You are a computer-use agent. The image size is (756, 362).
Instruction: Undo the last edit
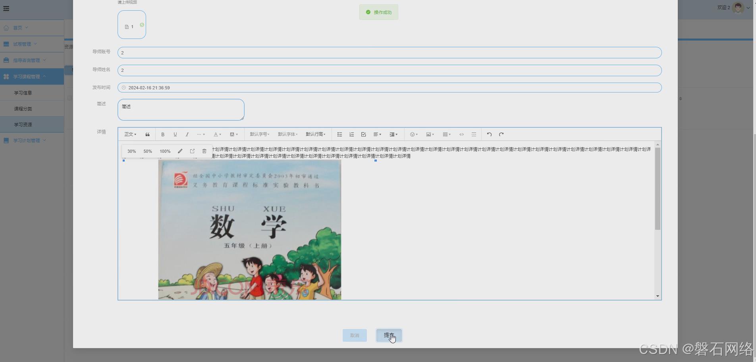(489, 135)
